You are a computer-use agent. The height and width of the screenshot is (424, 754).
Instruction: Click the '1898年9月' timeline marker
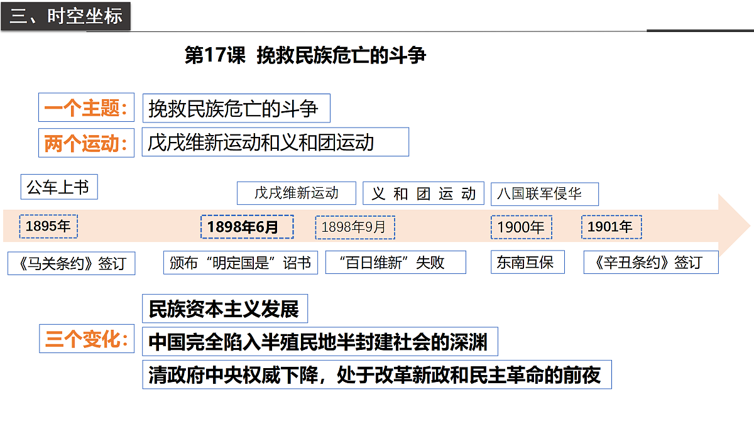355,227
